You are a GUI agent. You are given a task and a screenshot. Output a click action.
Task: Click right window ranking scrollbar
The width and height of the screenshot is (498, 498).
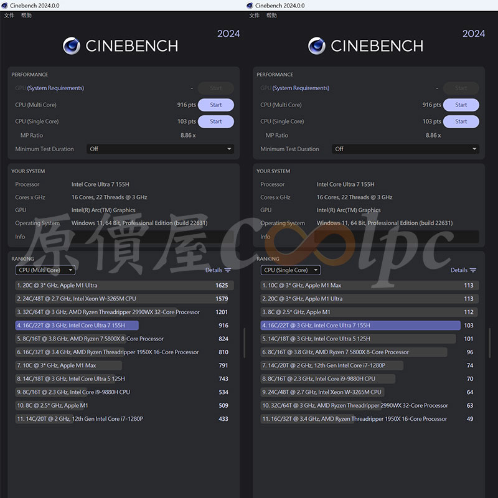click(489, 343)
